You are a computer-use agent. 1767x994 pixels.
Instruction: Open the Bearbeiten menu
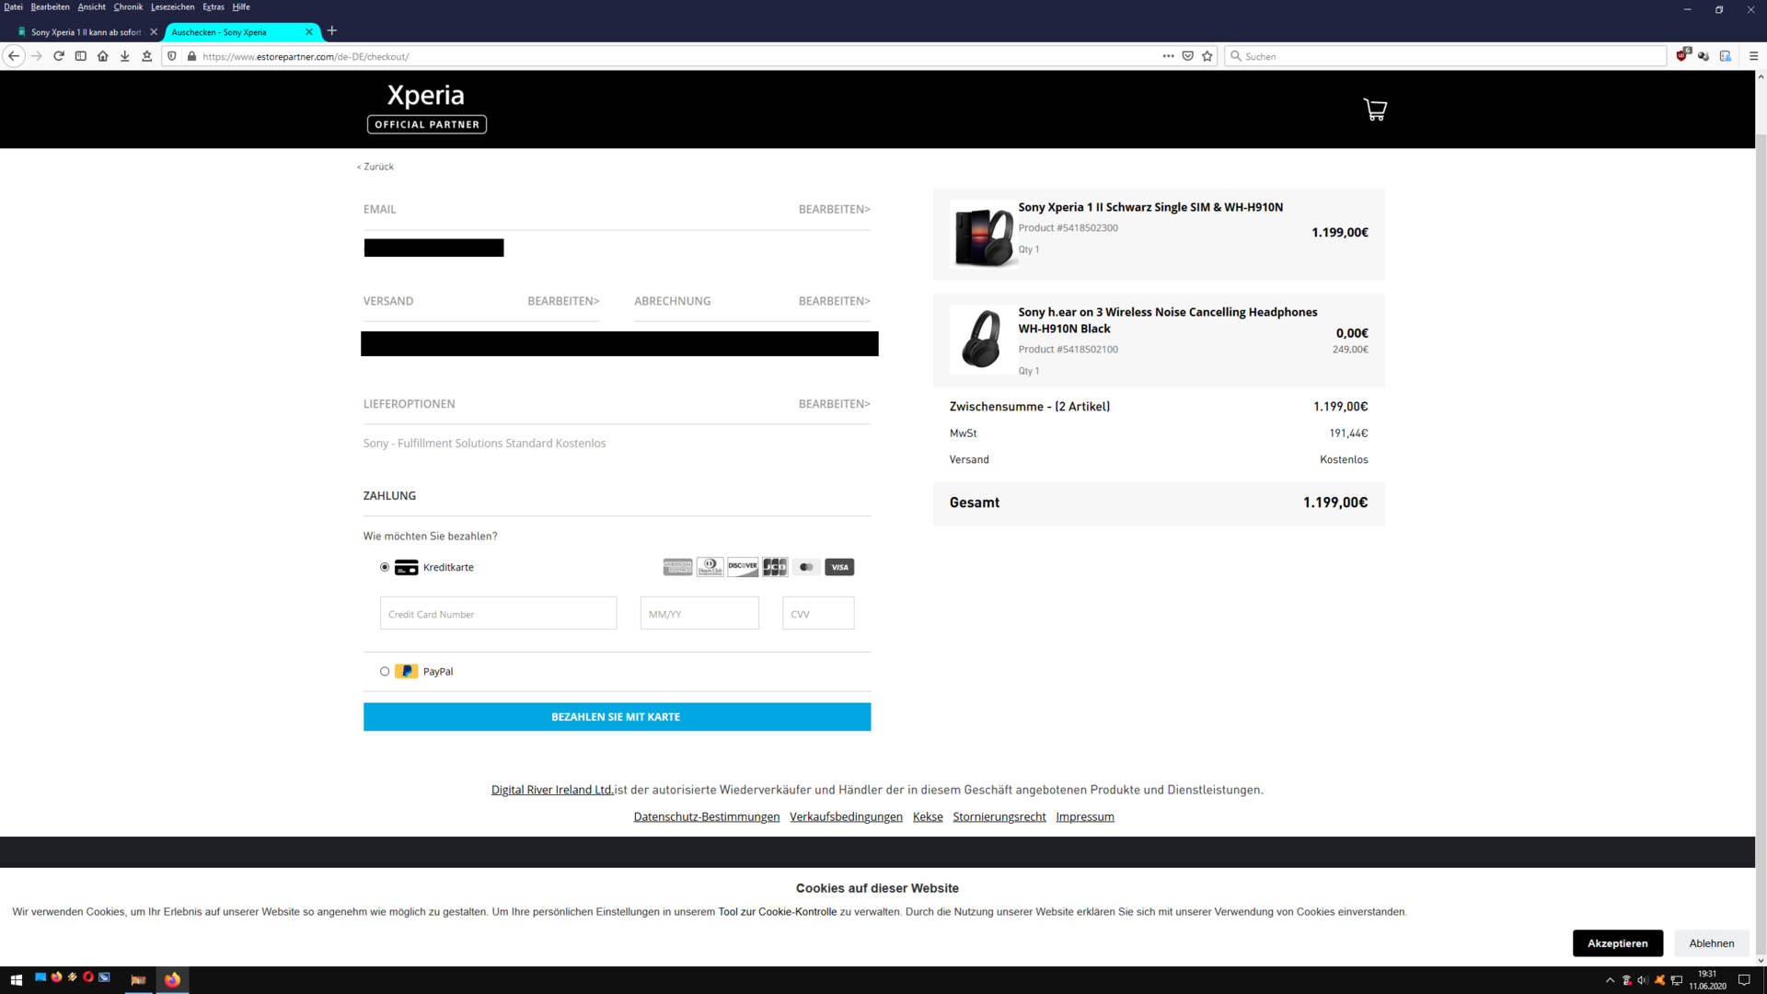click(50, 6)
